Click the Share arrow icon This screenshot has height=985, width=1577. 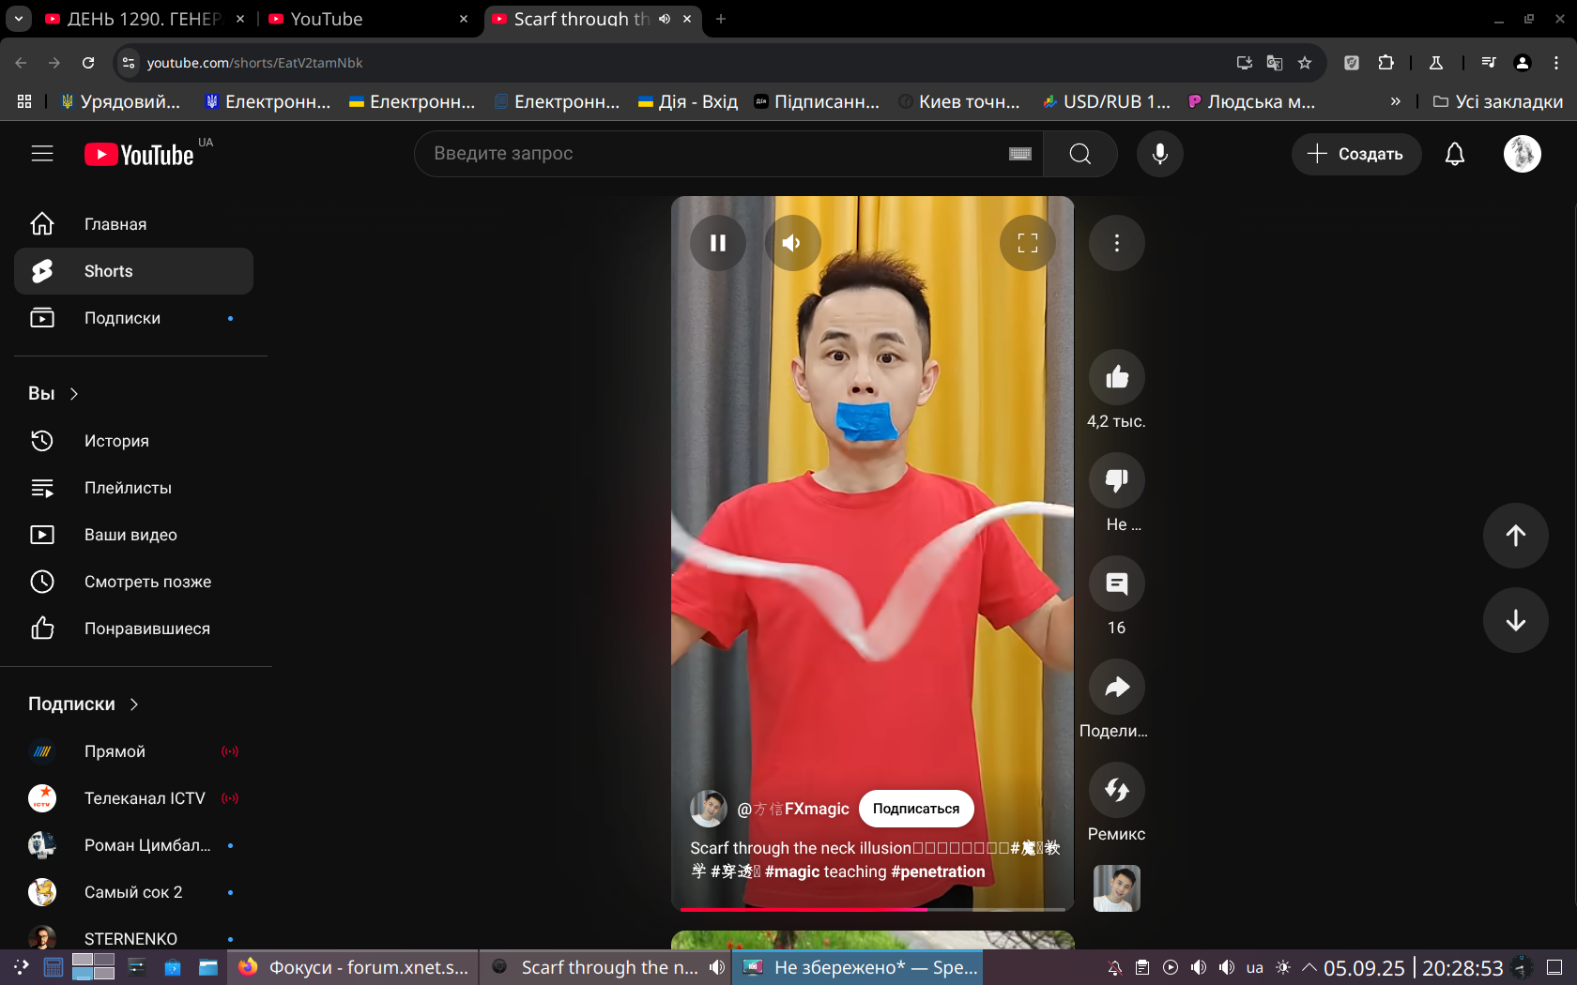[1116, 687]
